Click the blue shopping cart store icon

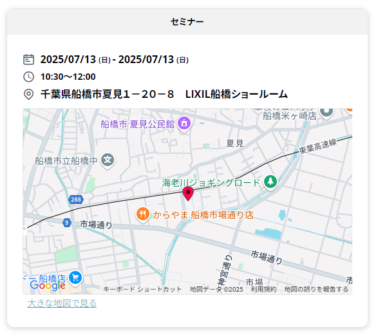75,278
